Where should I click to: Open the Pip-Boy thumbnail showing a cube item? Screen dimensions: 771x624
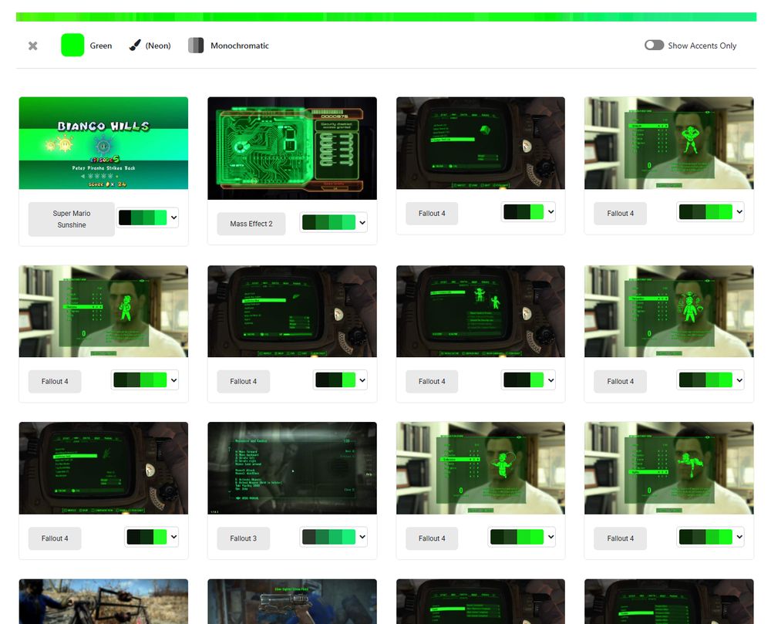[480, 143]
